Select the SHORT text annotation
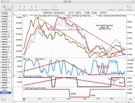Viewport: 135px width, 103px height. click(x=73, y=94)
